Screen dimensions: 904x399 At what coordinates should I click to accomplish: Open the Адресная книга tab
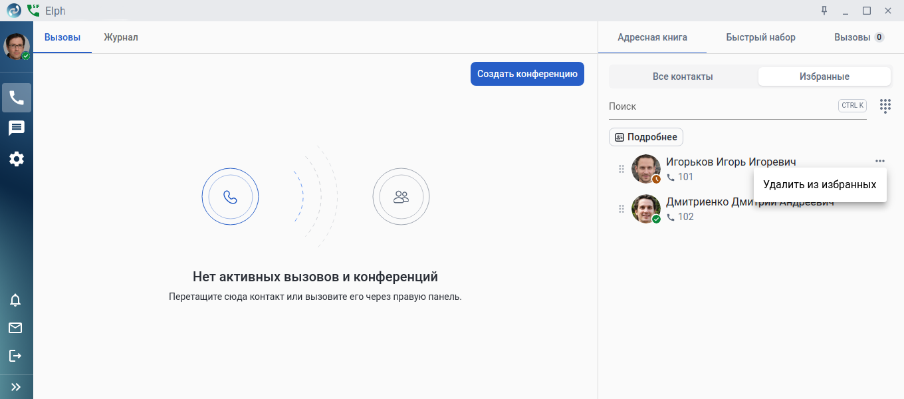[x=653, y=37]
